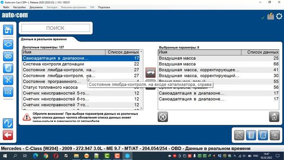Go back with the red arrow button

point(8,135)
